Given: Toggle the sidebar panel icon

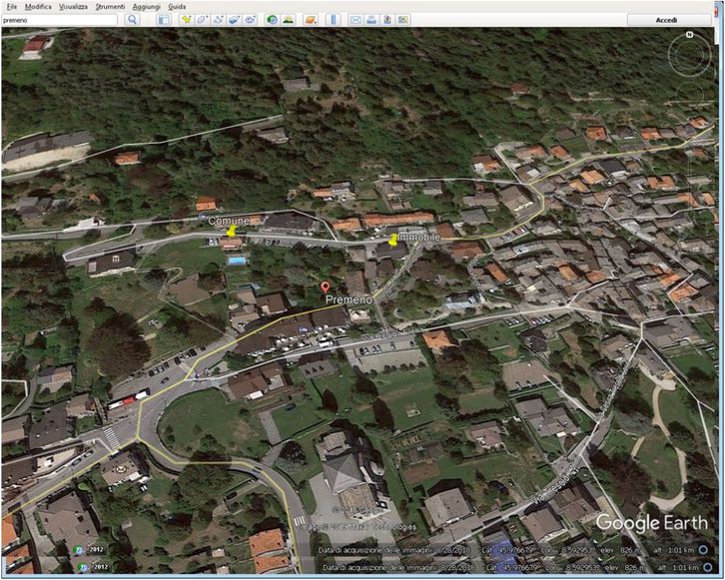Looking at the screenshot, I should [x=163, y=20].
